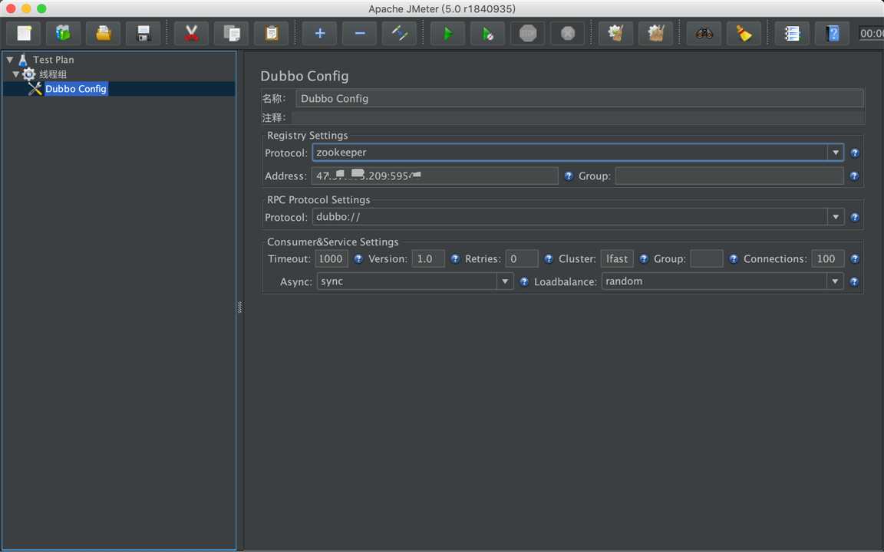This screenshot has width=884, height=552.
Task: Click the Clear All results icon
Action: (x=655, y=33)
